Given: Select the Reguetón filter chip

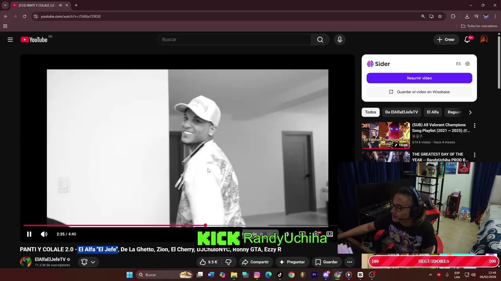Looking at the screenshot, I should [x=454, y=112].
